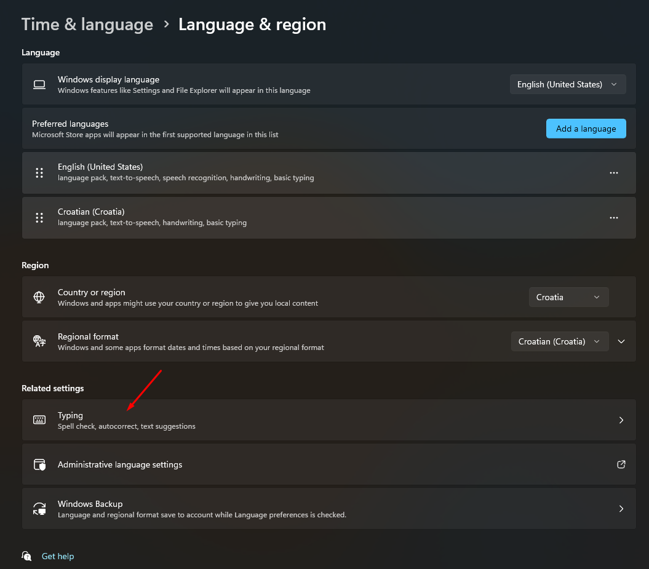Go back to Time & language breadcrumb
649x569 pixels.
(87, 25)
